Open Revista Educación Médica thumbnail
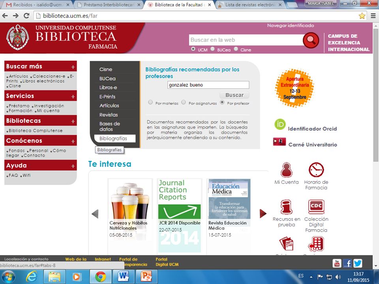379x284 pixels. 229,199
